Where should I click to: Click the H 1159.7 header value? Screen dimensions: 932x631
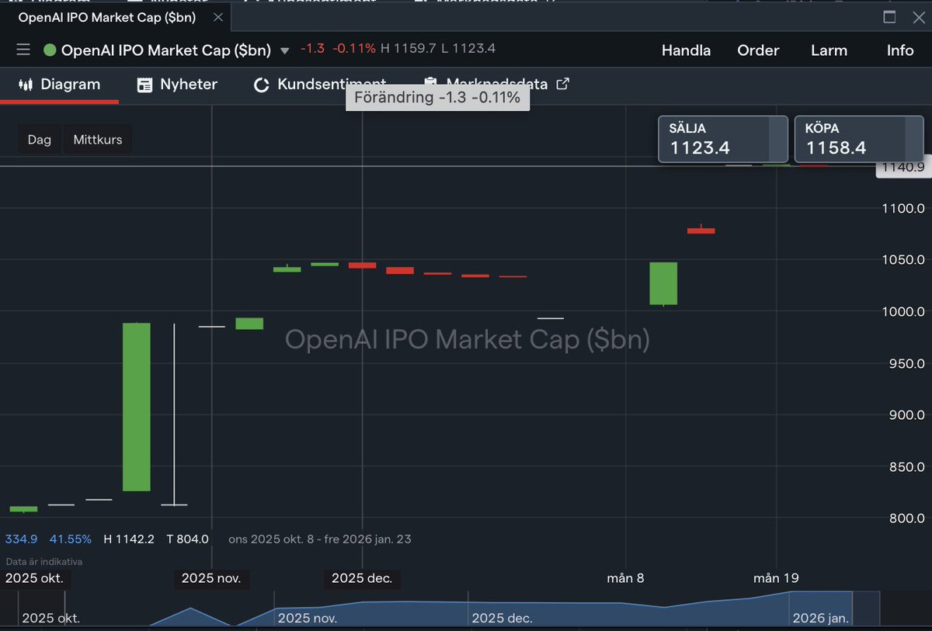coord(409,49)
